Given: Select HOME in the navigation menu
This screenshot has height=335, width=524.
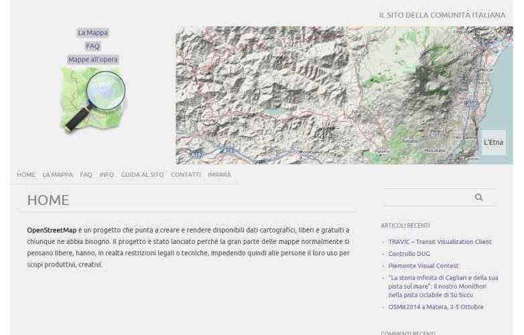Looking at the screenshot, I should [26, 175].
